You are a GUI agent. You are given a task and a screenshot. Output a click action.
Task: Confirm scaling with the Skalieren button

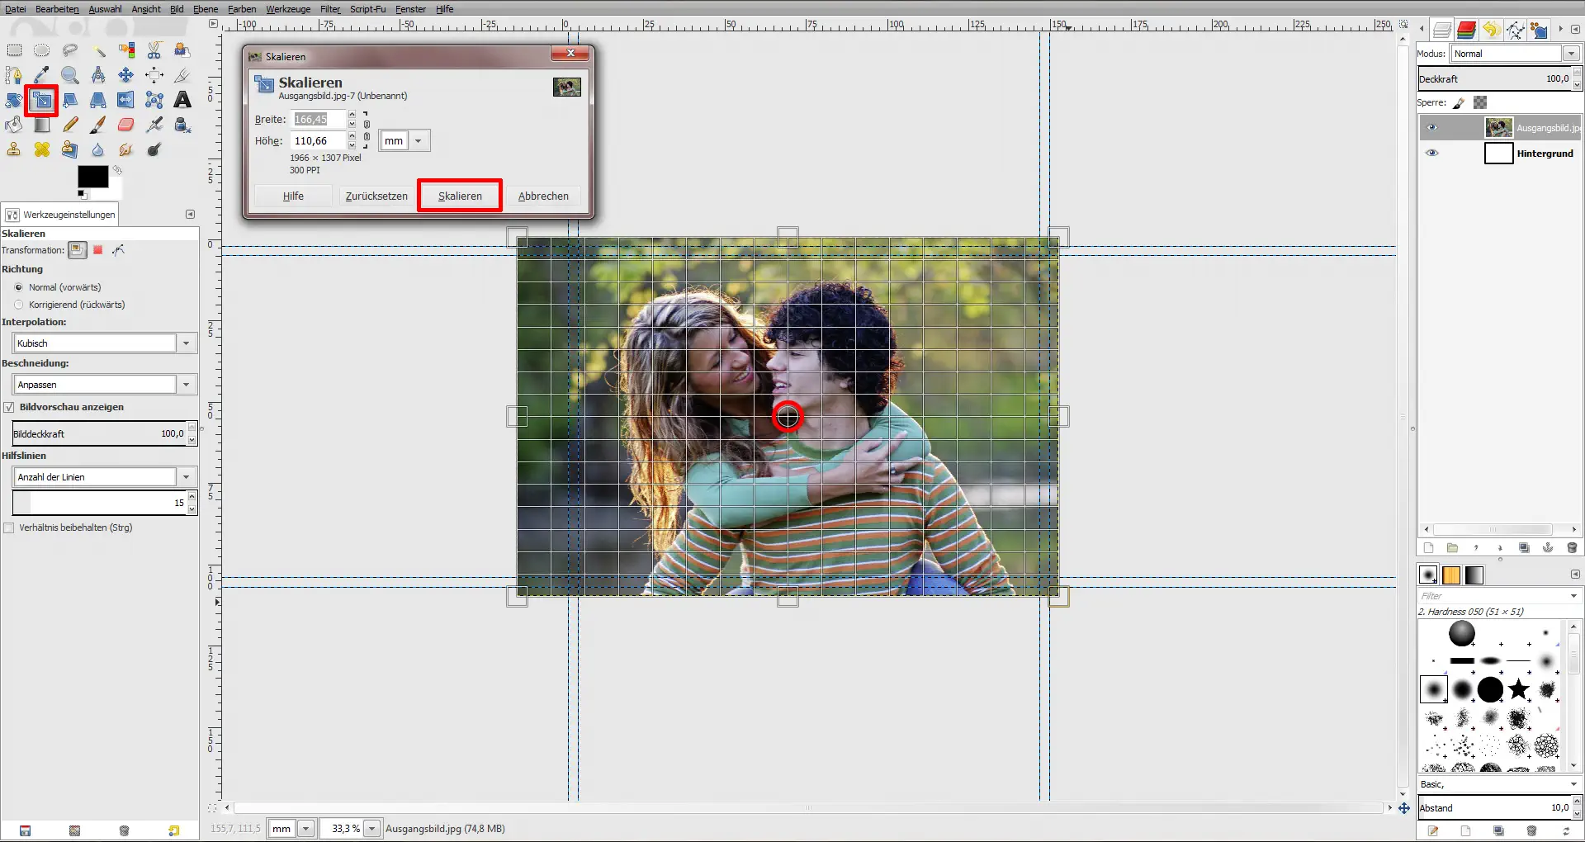pos(460,196)
